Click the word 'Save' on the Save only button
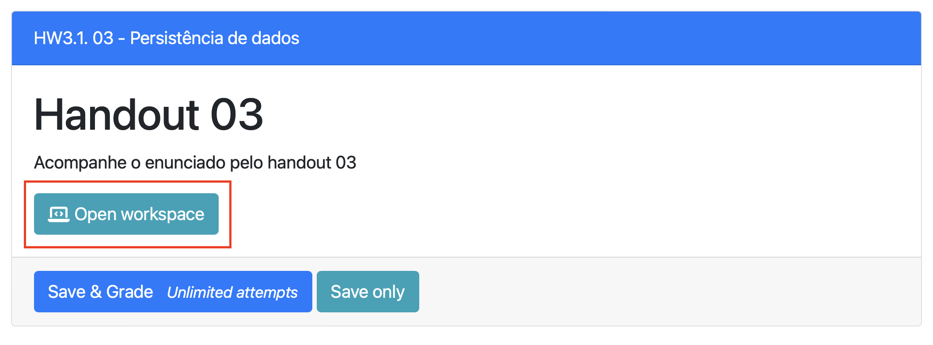Screen dimensions: 933x345 [x=349, y=292]
